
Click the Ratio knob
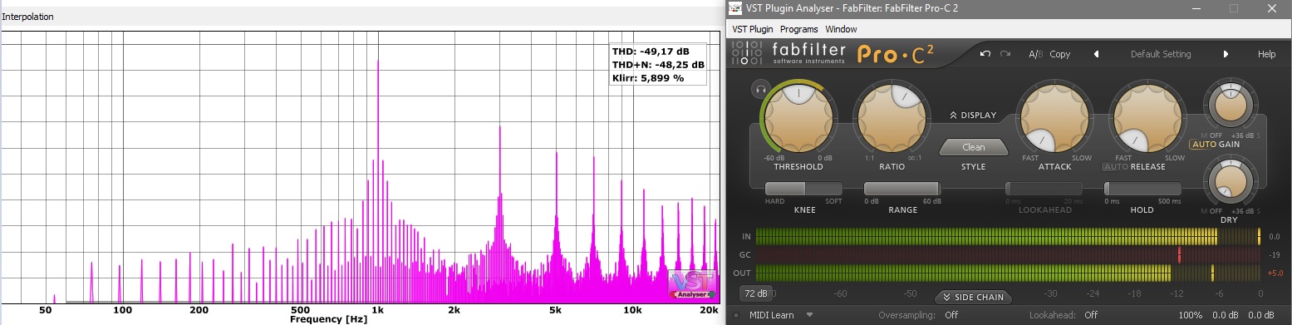pos(891,118)
